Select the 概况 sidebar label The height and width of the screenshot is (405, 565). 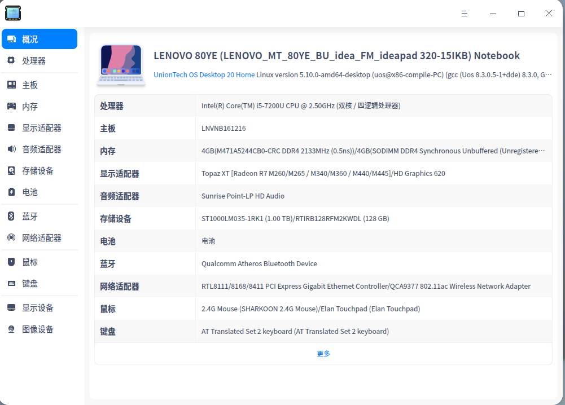pos(30,39)
